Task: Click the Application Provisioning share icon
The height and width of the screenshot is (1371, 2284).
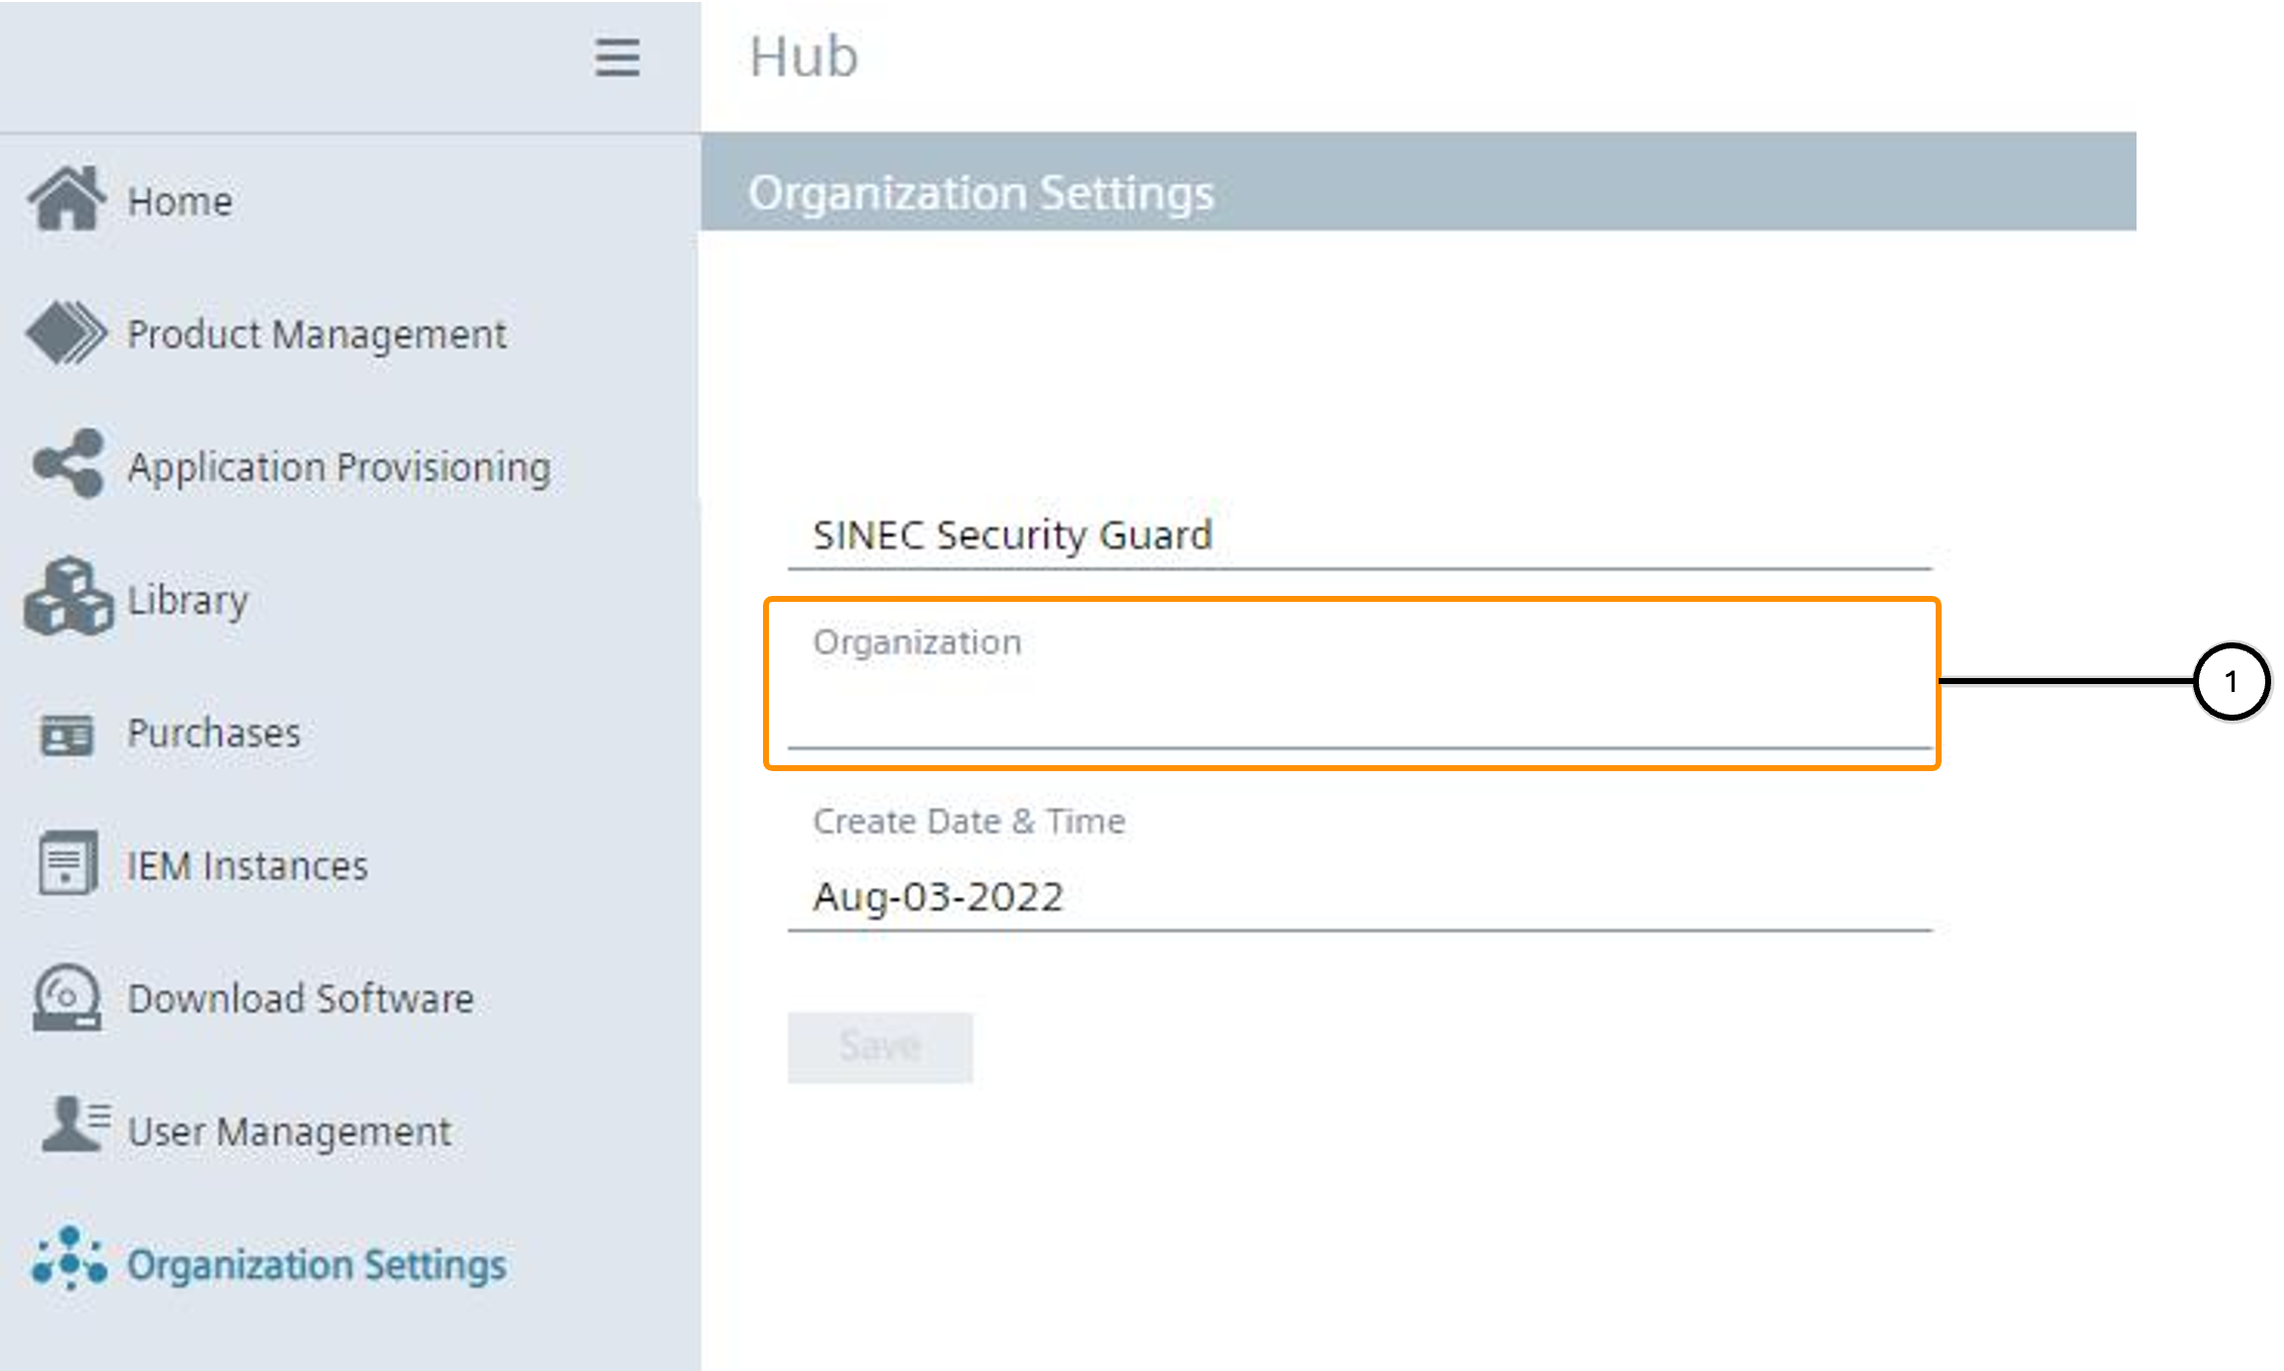Action: pos(67,463)
